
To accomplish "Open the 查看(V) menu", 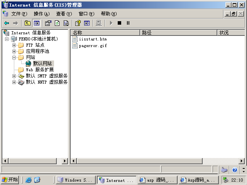I will coord(64,14).
